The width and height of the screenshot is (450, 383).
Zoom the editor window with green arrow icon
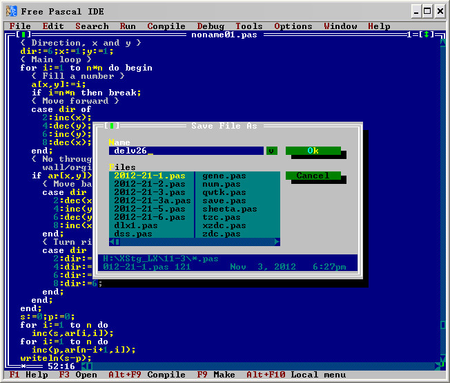427,35
